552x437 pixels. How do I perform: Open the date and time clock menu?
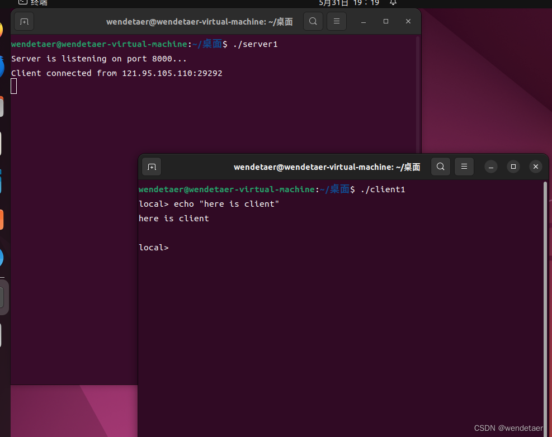(x=349, y=3)
